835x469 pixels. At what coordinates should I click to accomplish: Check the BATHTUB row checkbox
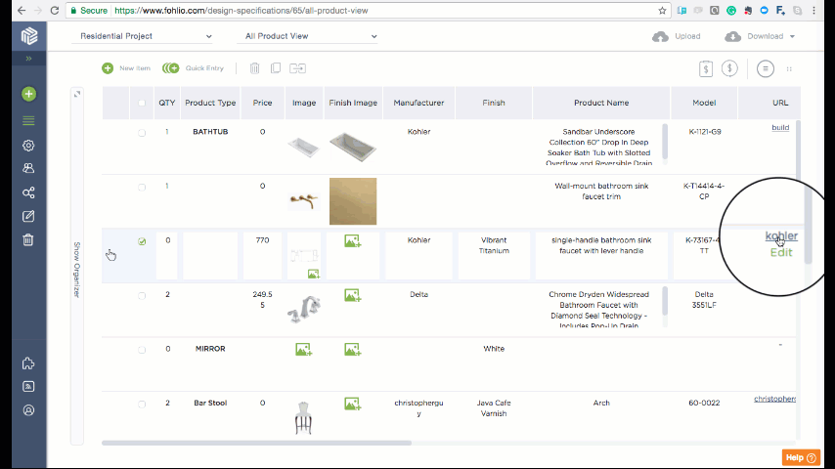click(x=142, y=133)
